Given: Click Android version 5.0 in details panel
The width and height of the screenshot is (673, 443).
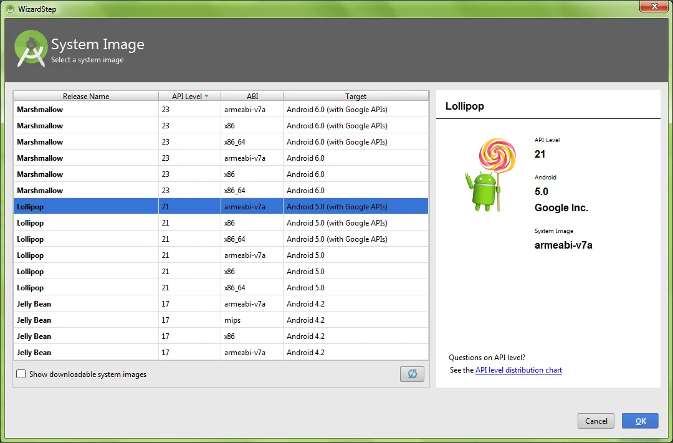Looking at the screenshot, I should [x=542, y=191].
